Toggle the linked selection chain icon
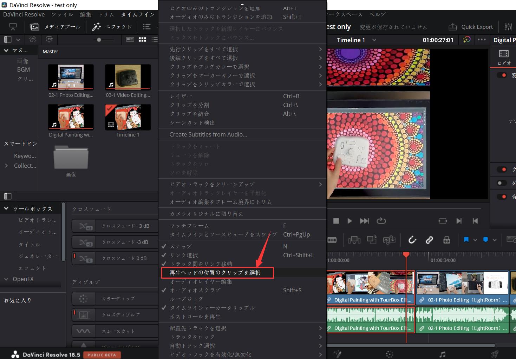The height and width of the screenshot is (359, 516). [x=429, y=240]
